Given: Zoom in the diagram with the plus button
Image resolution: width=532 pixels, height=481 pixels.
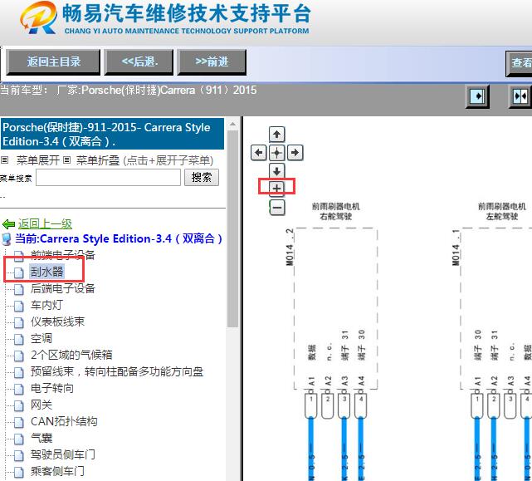Looking at the screenshot, I should point(276,188).
